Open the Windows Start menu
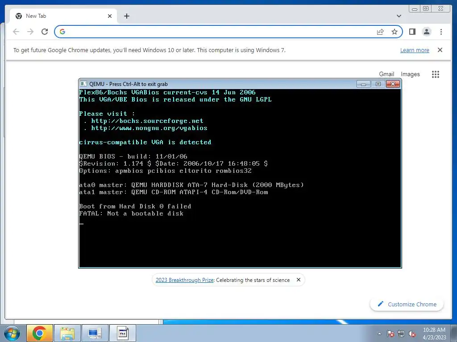The image size is (457, 342). click(x=12, y=334)
